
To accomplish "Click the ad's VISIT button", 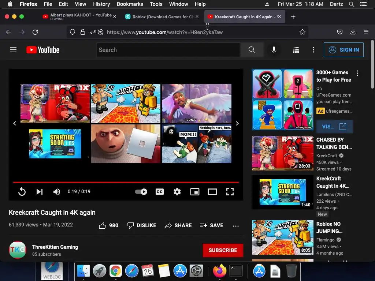I will (x=334, y=127).
